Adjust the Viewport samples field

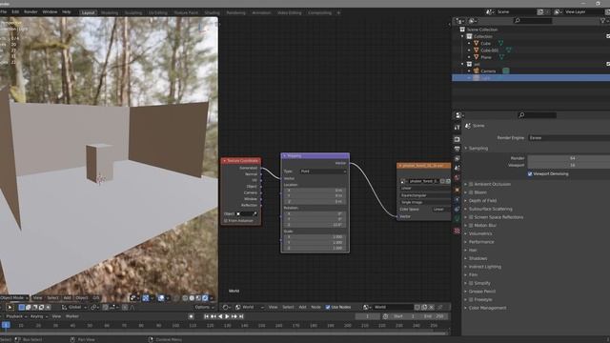[569, 165]
